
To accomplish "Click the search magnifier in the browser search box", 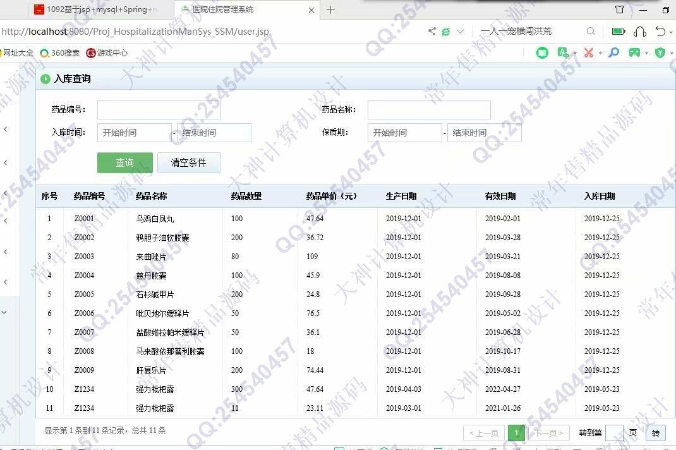I will pyautogui.click(x=591, y=32).
